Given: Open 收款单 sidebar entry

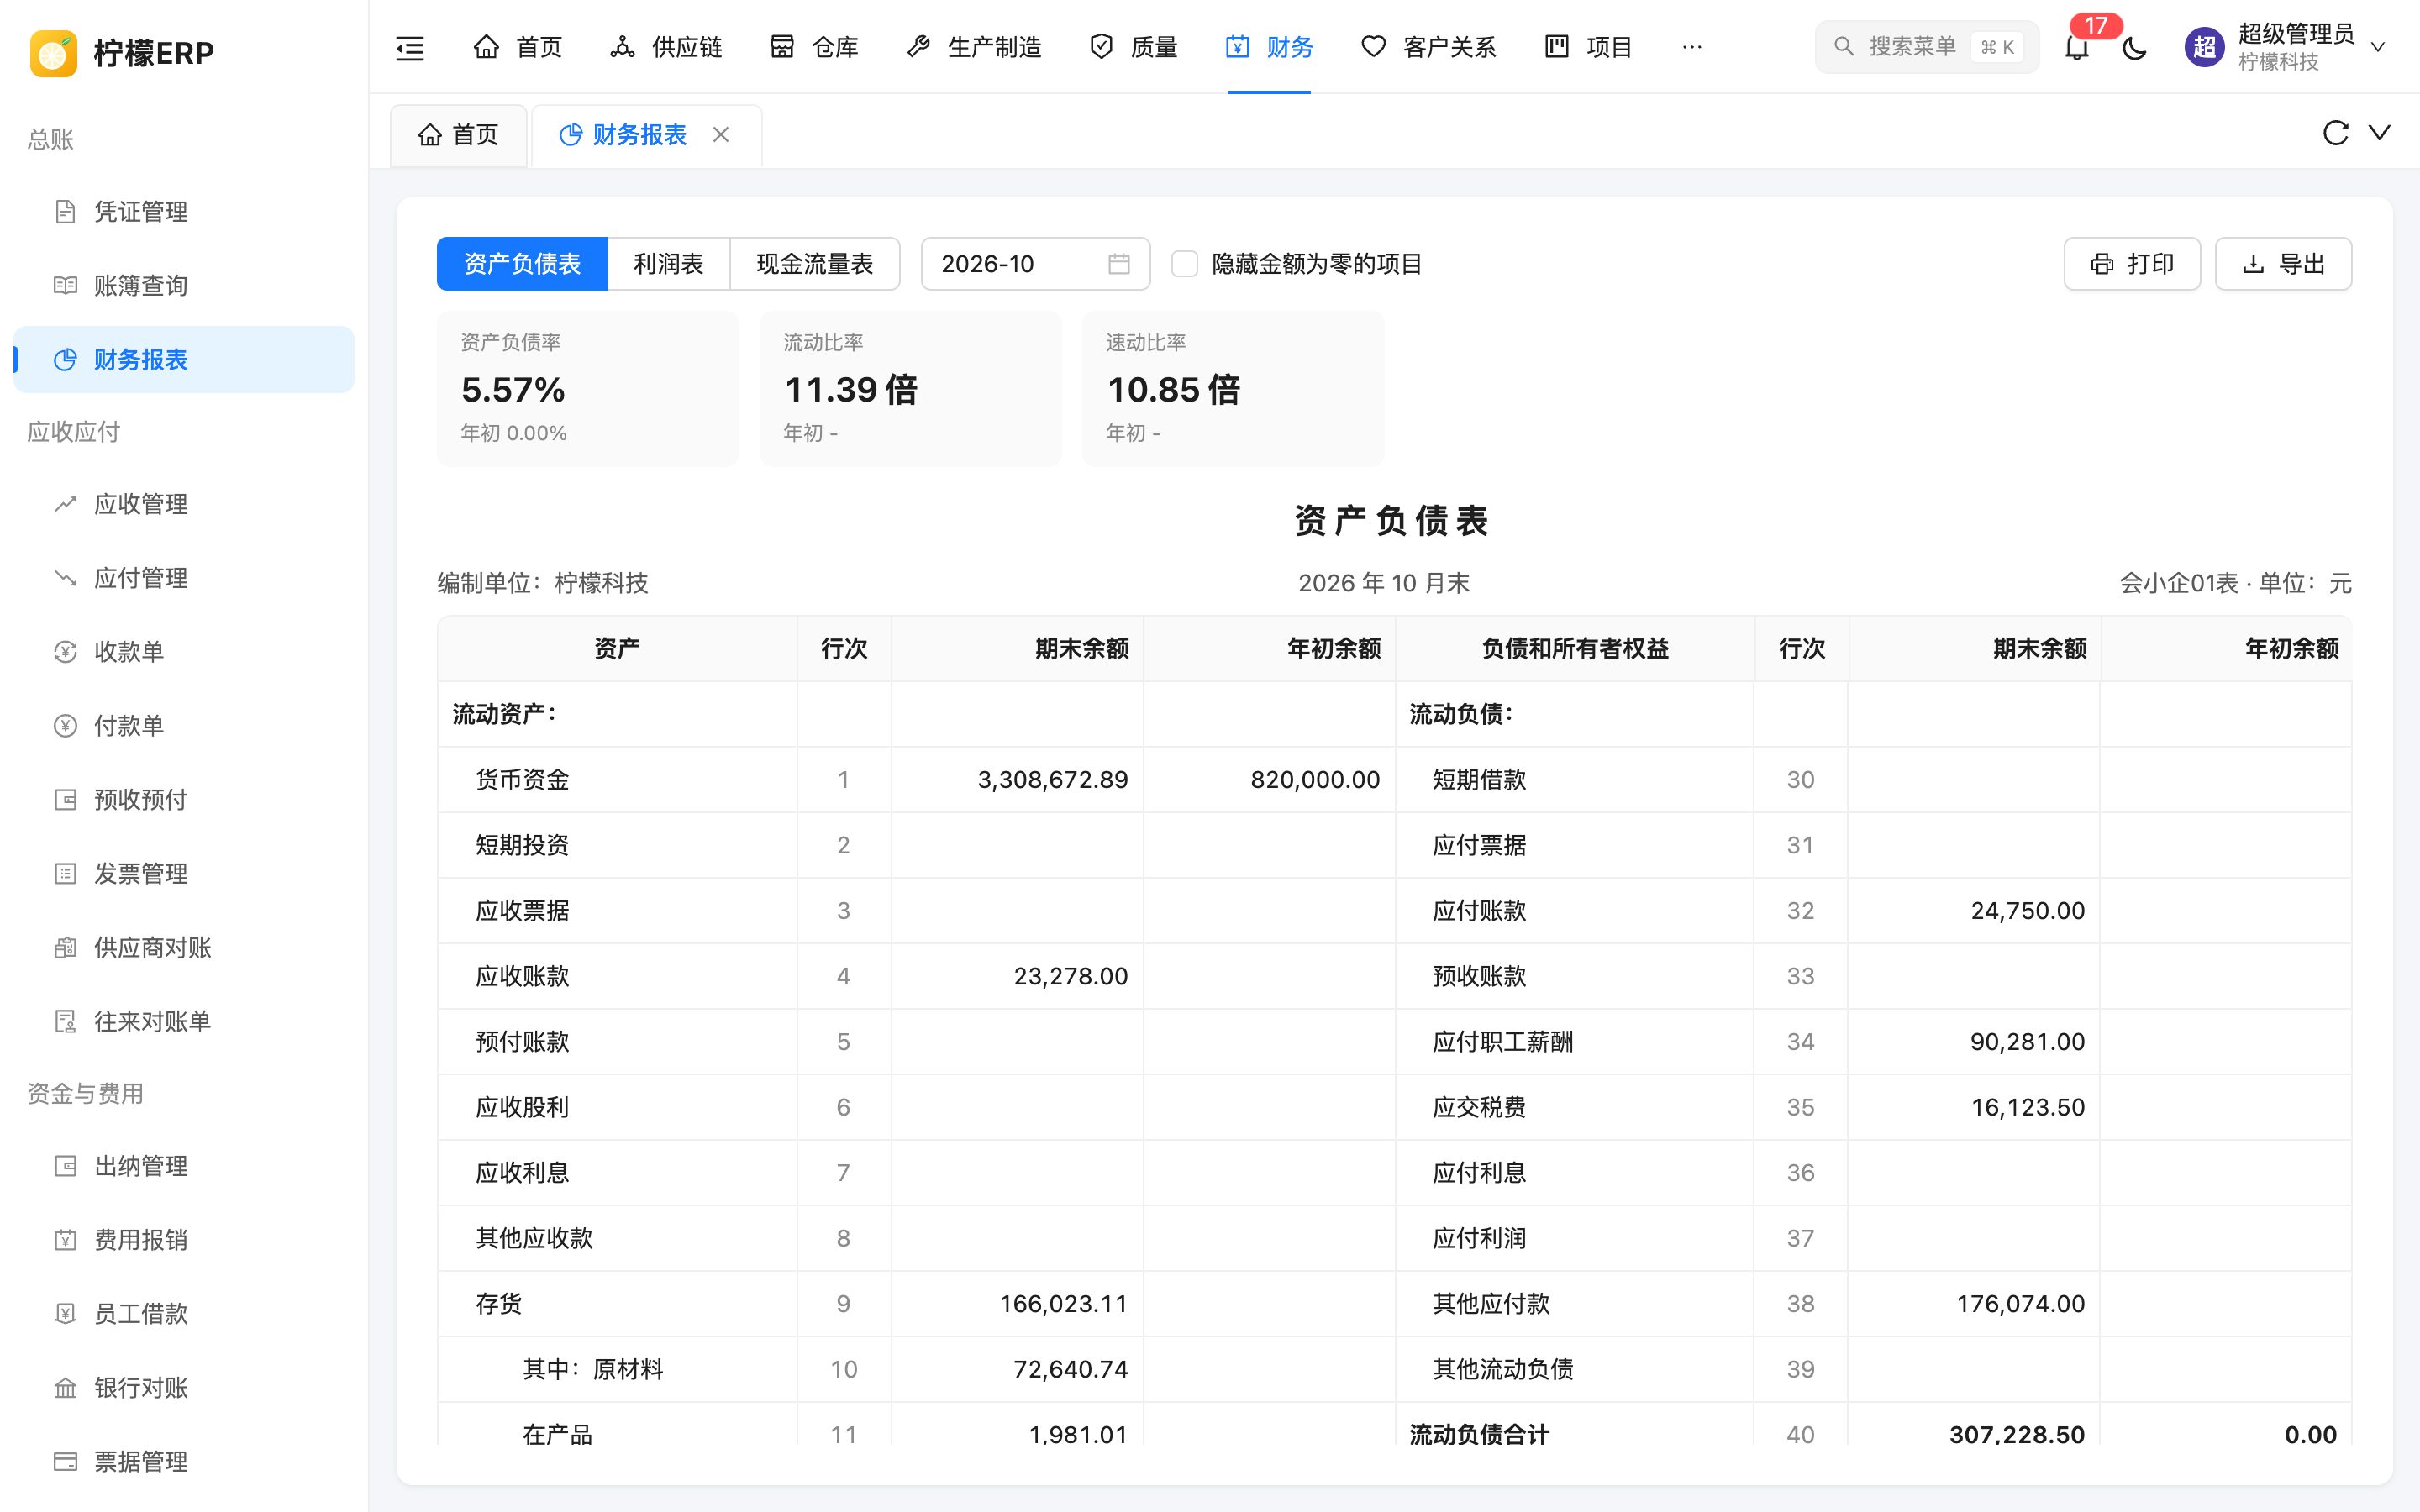Looking at the screenshot, I should point(184,652).
